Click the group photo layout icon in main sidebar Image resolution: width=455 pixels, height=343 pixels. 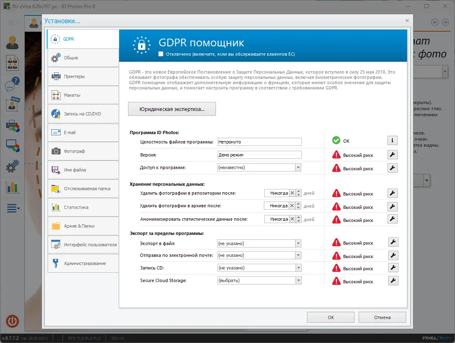point(12,63)
